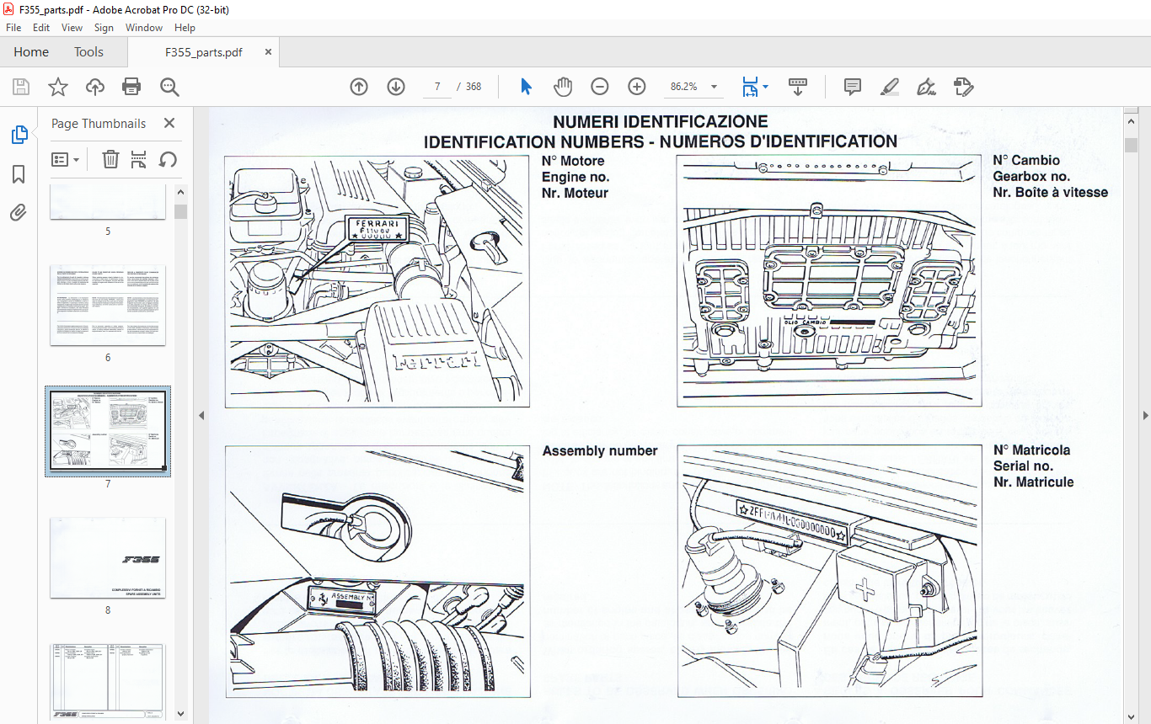This screenshot has width=1151, height=724.
Task: Open the File menu
Action: 13,28
